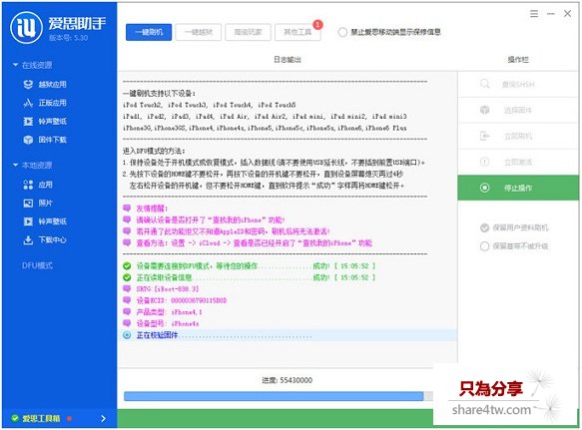Toggle 禁止爱思移动端显示保修信息 option

pos(342,32)
